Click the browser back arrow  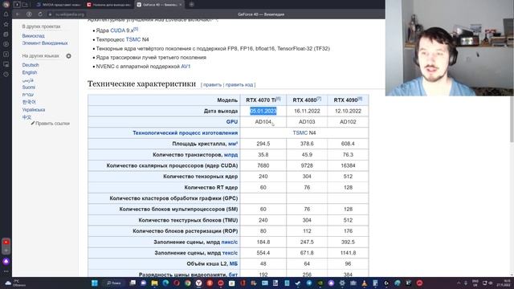[x=18, y=14]
